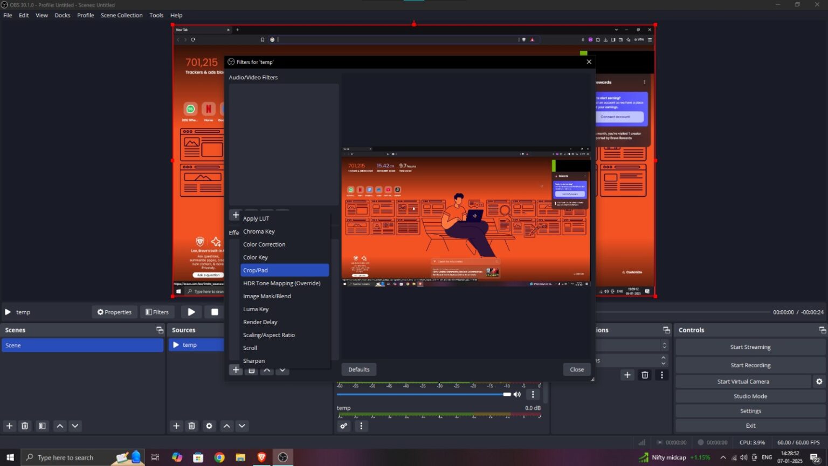
Task: Stop preview playback with the stop button
Action: (x=215, y=312)
